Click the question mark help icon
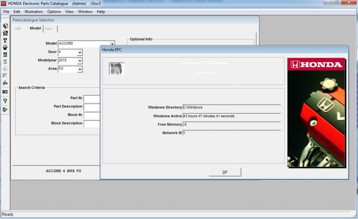 (x=5, y=101)
